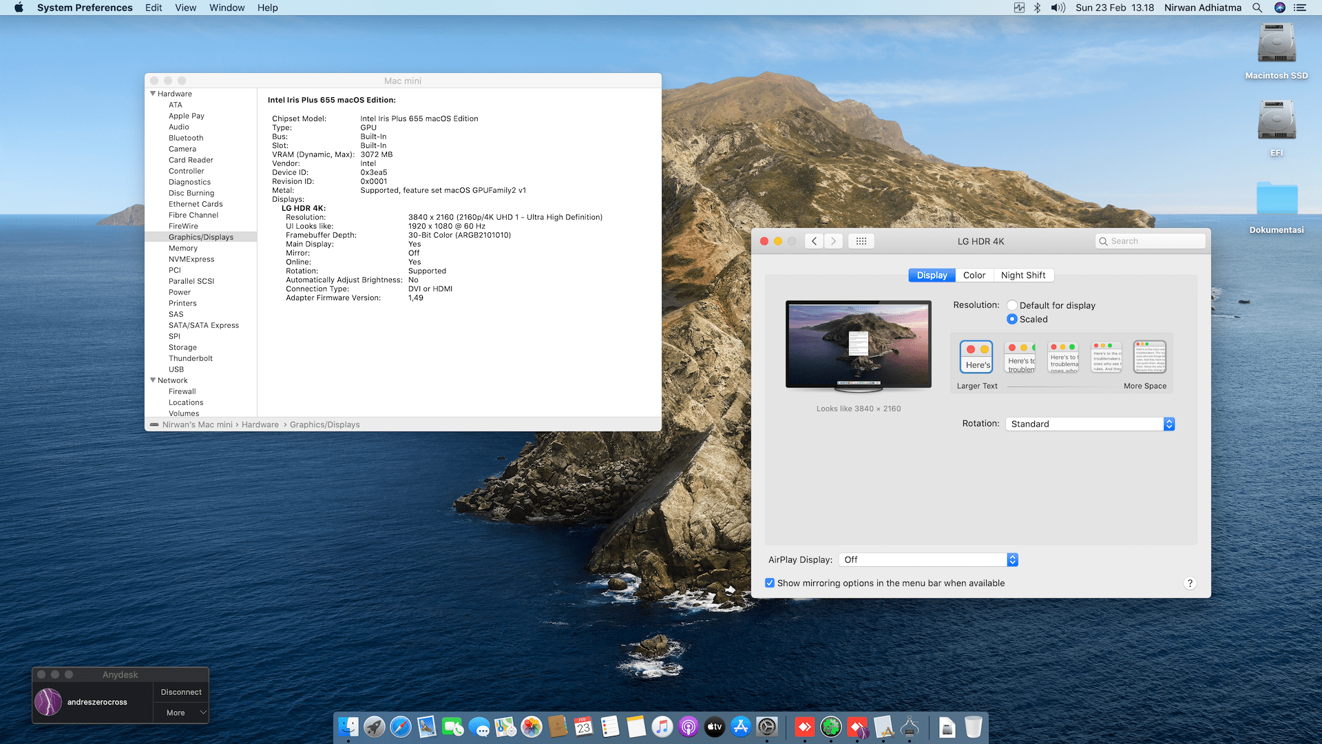Open the Rotation dropdown

[x=1090, y=424]
